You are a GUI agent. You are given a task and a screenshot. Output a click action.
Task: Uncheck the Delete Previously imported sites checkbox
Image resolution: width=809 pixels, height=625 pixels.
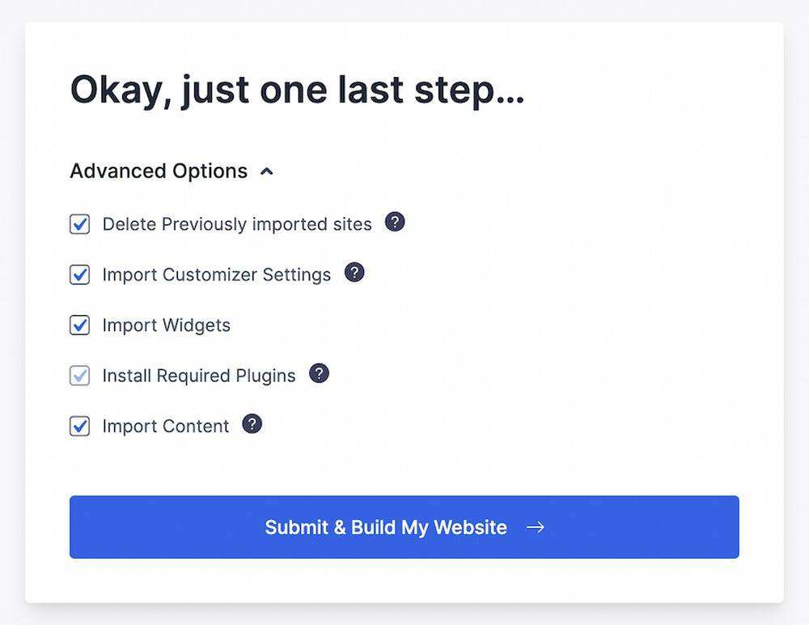pos(79,224)
